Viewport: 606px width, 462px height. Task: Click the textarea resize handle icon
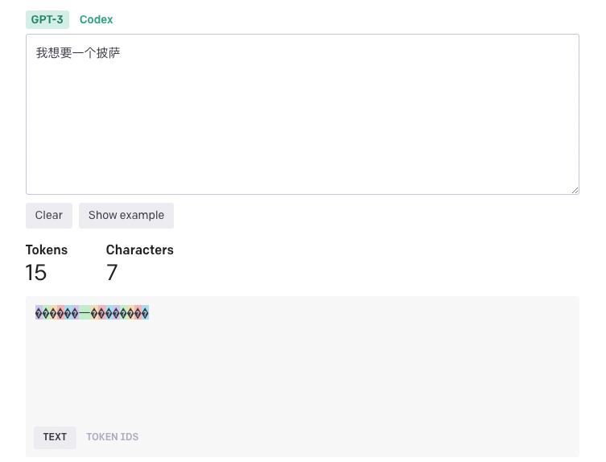coord(575,190)
